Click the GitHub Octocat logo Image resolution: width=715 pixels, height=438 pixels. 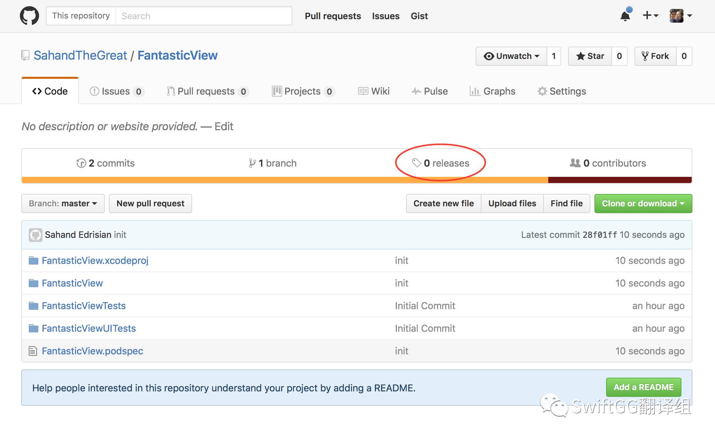click(29, 16)
